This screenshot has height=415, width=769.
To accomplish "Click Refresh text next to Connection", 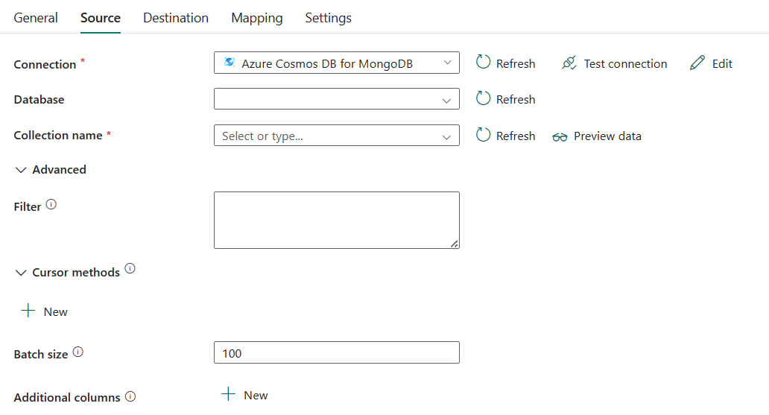I will (x=516, y=64).
